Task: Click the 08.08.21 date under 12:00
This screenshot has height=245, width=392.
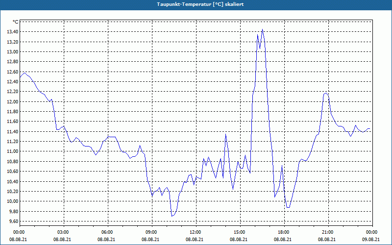Action: click(194, 239)
